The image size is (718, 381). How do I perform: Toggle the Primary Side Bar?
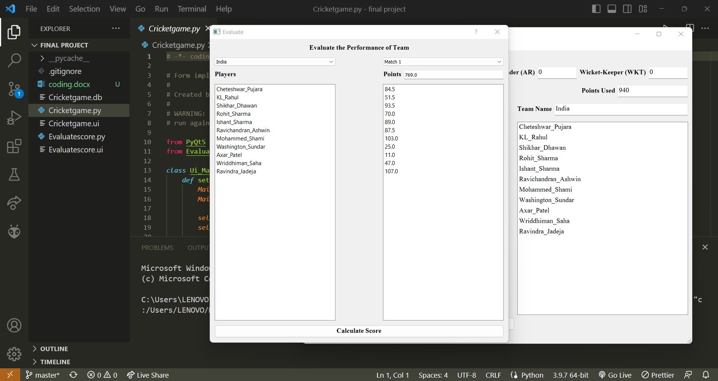tap(596, 9)
